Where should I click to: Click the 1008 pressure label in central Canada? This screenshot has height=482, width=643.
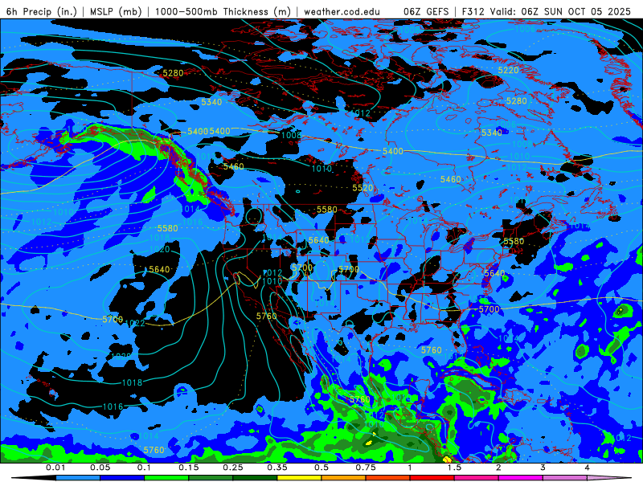(x=291, y=135)
